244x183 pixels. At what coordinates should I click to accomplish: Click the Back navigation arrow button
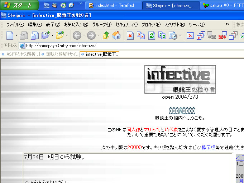[x=76, y=35]
